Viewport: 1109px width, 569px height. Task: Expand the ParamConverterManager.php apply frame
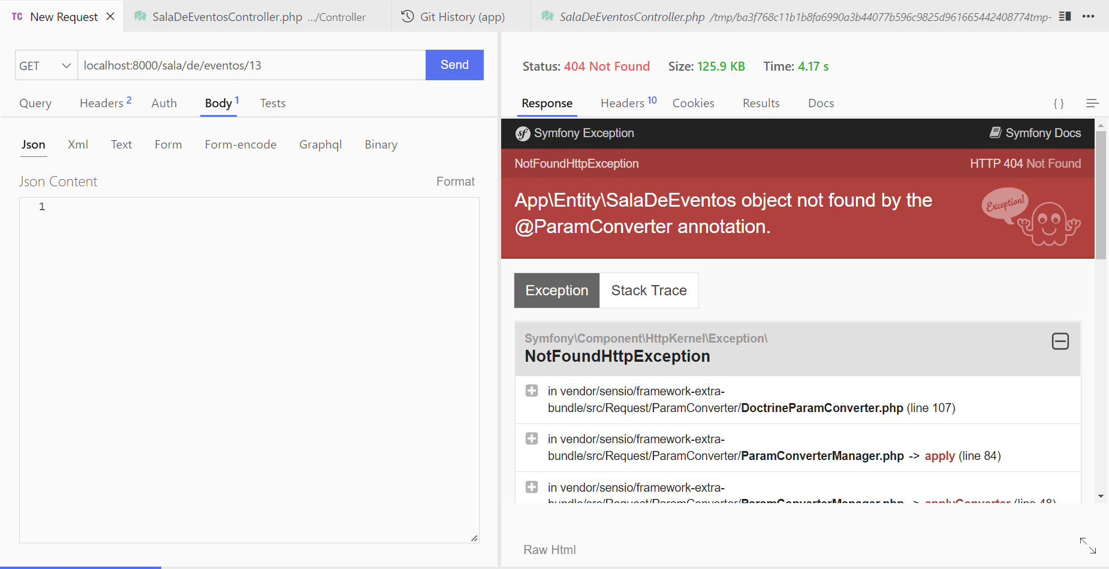(x=531, y=438)
